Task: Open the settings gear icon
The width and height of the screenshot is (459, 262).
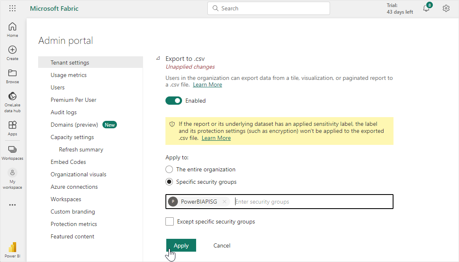Action: coord(446,8)
